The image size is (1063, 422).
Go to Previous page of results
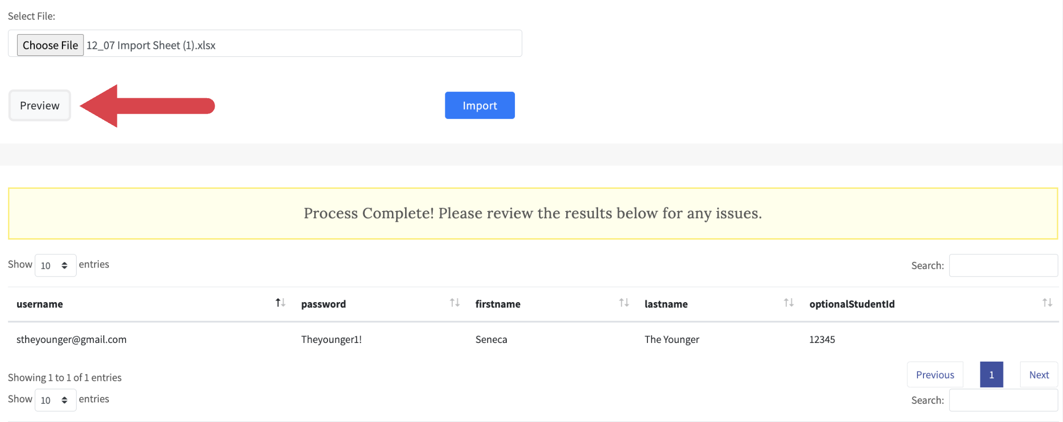[x=935, y=375]
